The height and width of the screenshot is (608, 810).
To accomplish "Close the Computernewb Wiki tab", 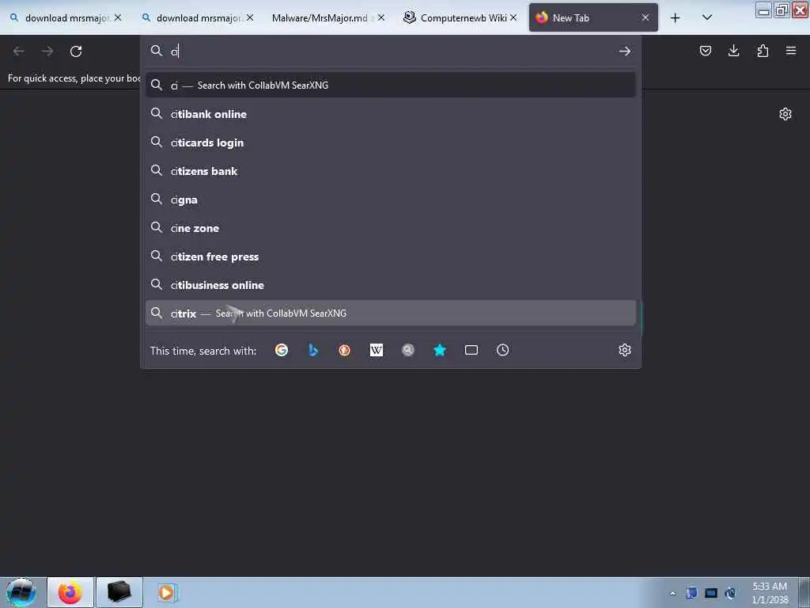I will click(513, 17).
